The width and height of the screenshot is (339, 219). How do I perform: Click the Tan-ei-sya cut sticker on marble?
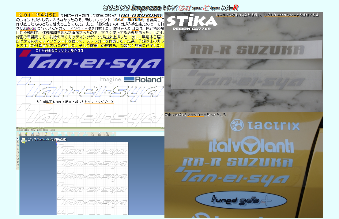point(247,80)
